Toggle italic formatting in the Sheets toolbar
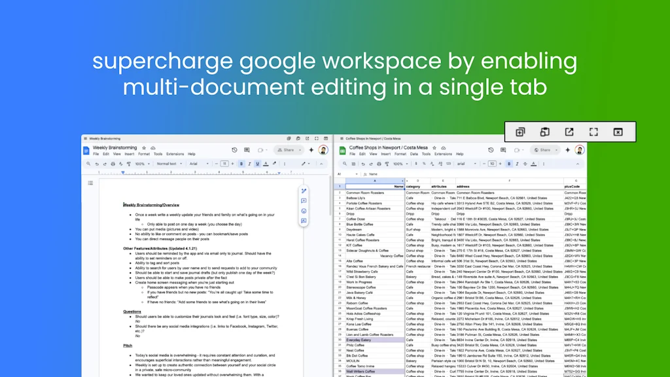 click(x=517, y=164)
